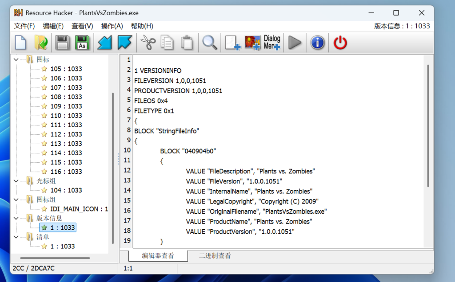This screenshot has height=282, width=455.
Task: Open a file with the folder icon
Action: pos(41,43)
